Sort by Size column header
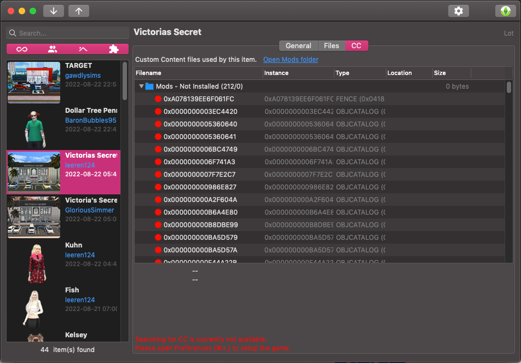The image size is (521, 363). (x=451, y=73)
